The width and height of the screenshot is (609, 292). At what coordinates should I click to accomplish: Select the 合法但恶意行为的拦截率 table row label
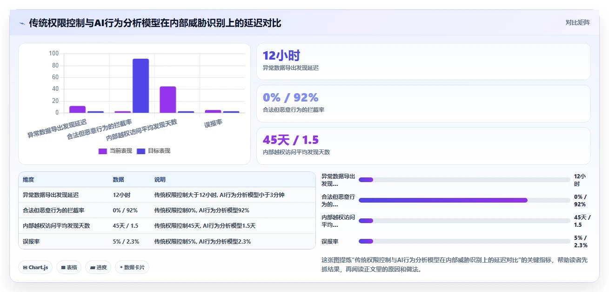[54, 211]
